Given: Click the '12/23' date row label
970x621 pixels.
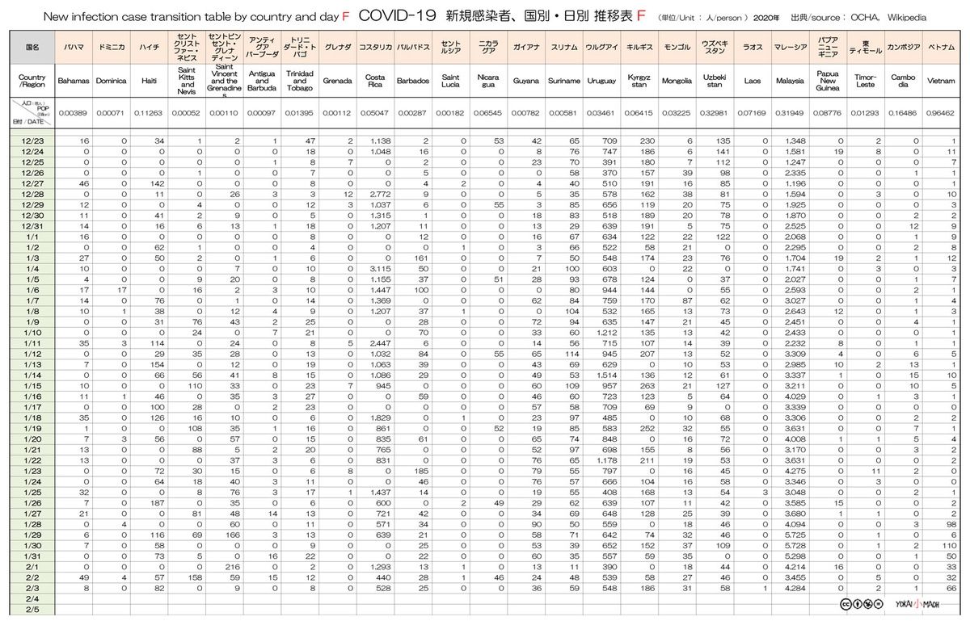Looking at the screenshot, I should tap(32, 141).
